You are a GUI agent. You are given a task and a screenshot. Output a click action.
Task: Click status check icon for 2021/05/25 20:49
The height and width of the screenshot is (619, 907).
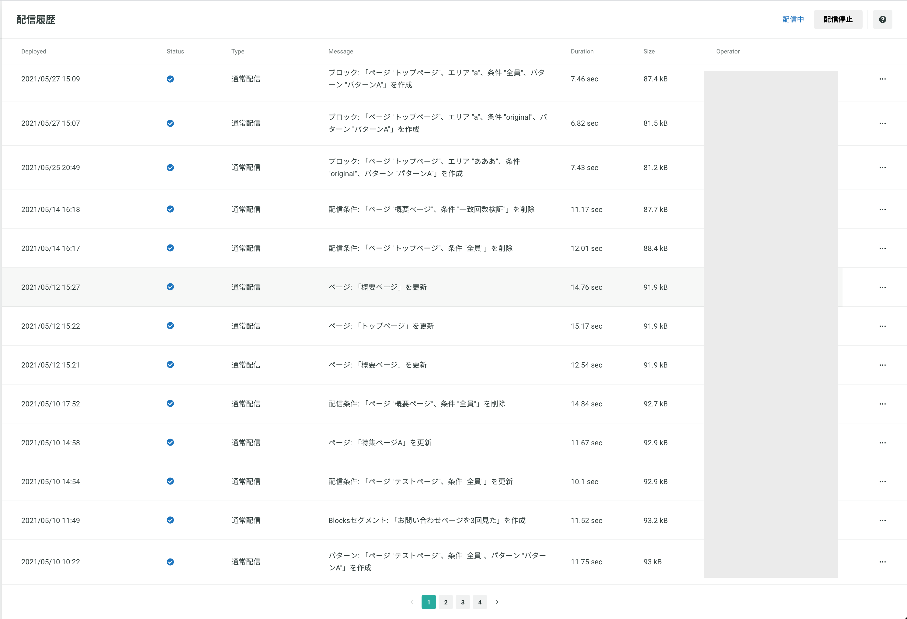tap(170, 168)
